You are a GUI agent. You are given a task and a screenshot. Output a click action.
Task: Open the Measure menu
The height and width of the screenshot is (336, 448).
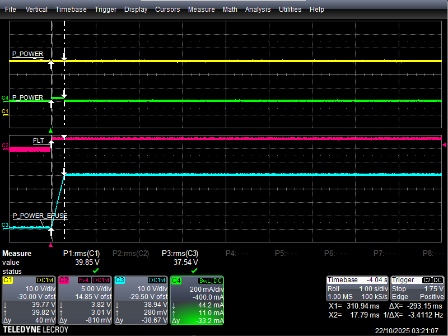pyautogui.click(x=201, y=10)
